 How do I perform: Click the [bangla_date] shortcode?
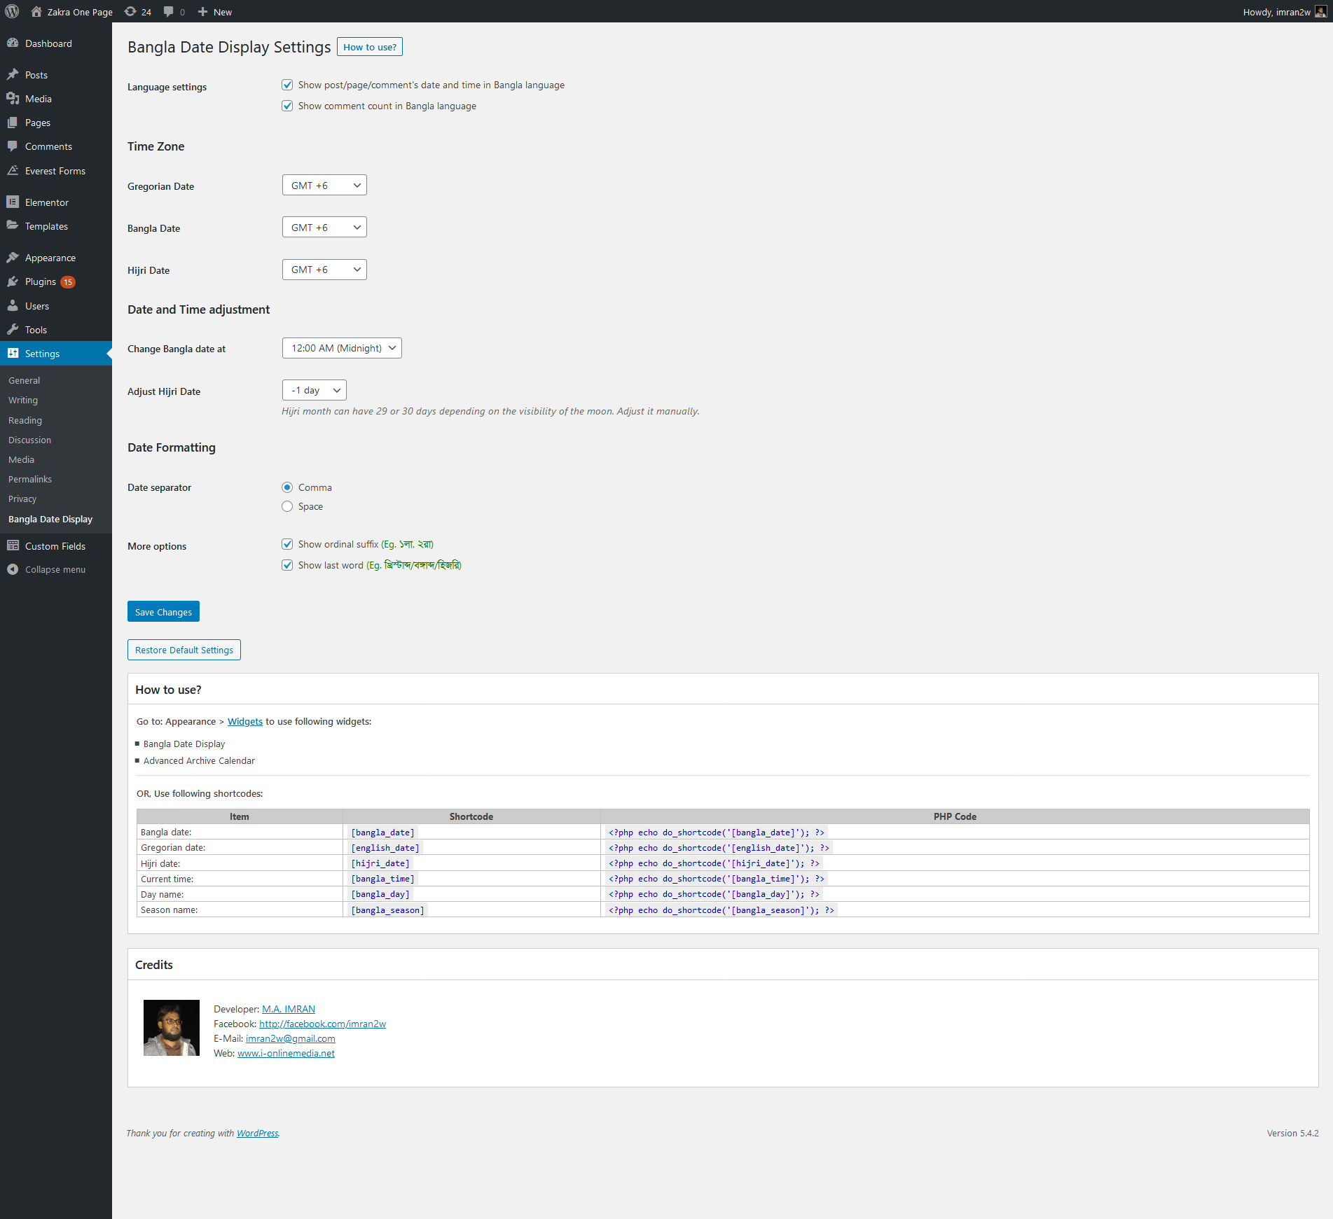(x=382, y=832)
